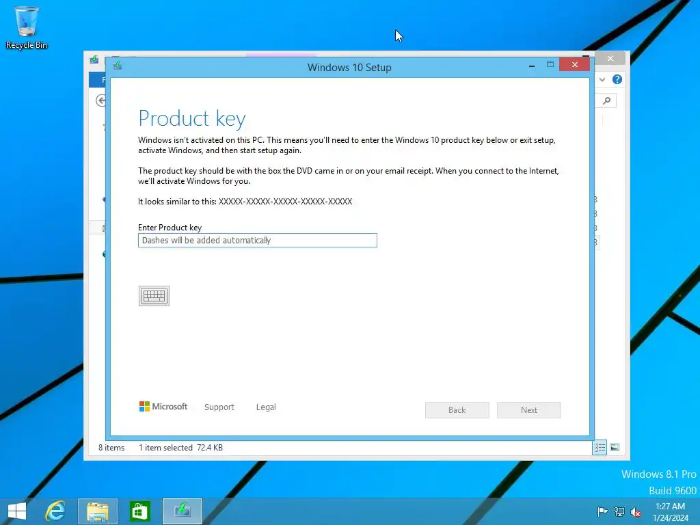This screenshot has height=525, width=700.
Task: Select Windows 10 Setup taskbar button
Action: click(x=182, y=511)
